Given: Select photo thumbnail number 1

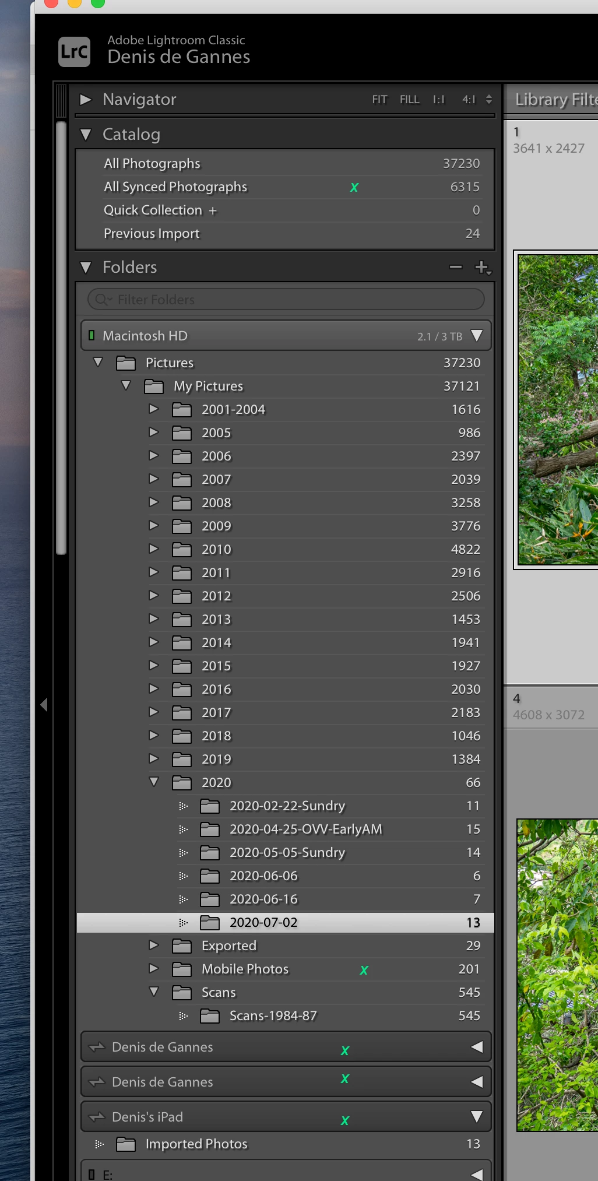Looking at the screenshot, I should coord(557,410).
